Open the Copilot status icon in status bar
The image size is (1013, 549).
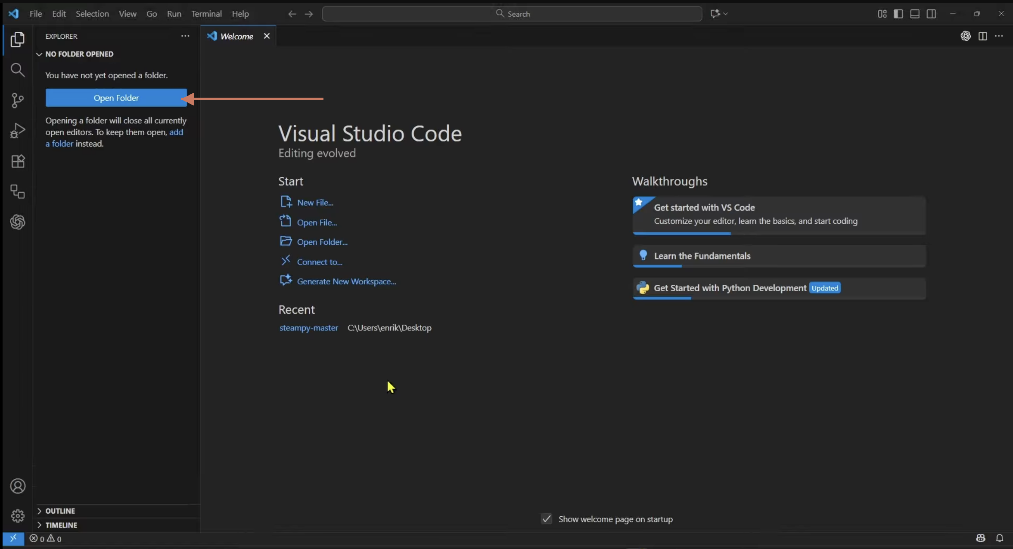coord(981,538)
